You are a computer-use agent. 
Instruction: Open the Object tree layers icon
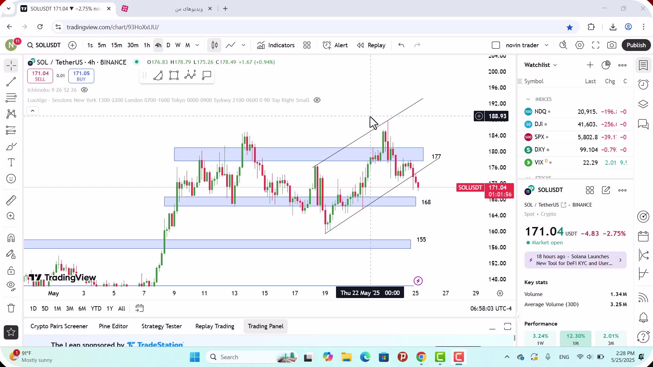tap(643, 104)
